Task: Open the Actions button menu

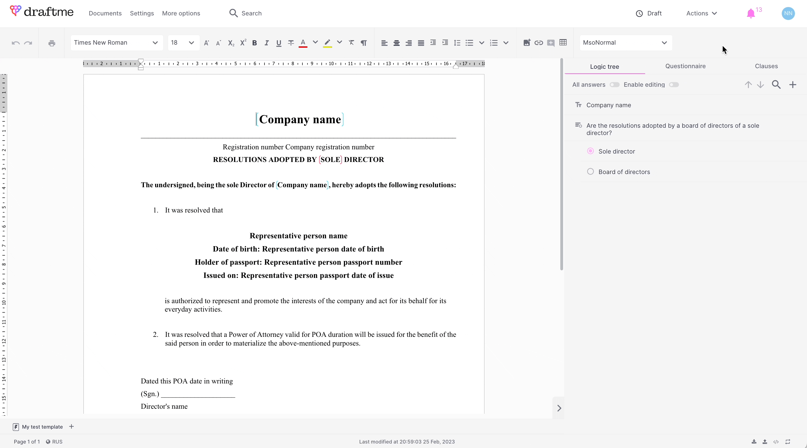Action: 701,13
